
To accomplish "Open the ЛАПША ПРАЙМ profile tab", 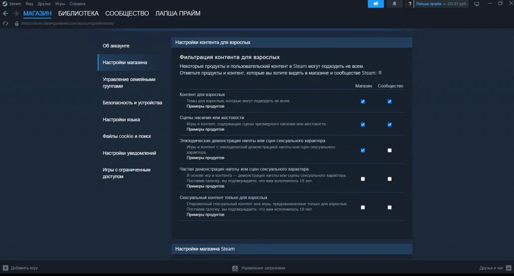I will (178, 14).
